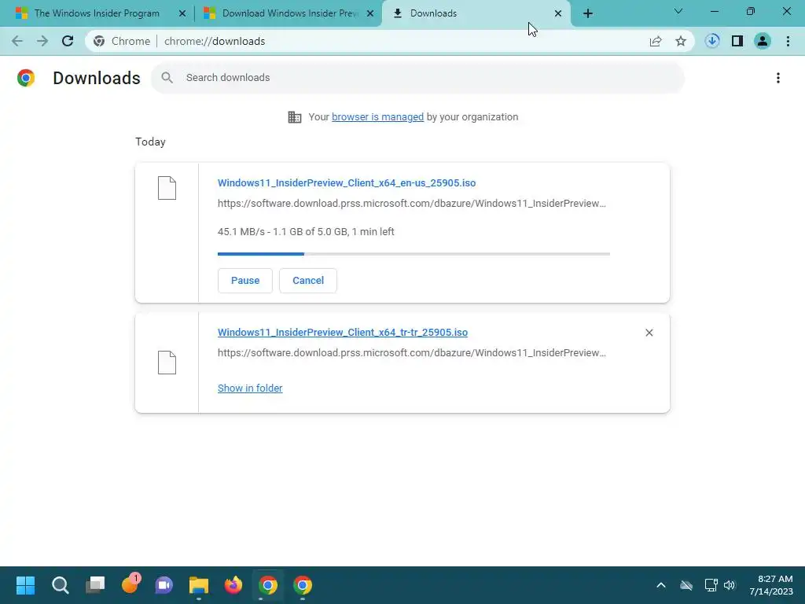Image resolution: width=805 pixels, height=604 pixels.
Task: Bookmark this tab with the star icon
Action: (x=681, y=41)
